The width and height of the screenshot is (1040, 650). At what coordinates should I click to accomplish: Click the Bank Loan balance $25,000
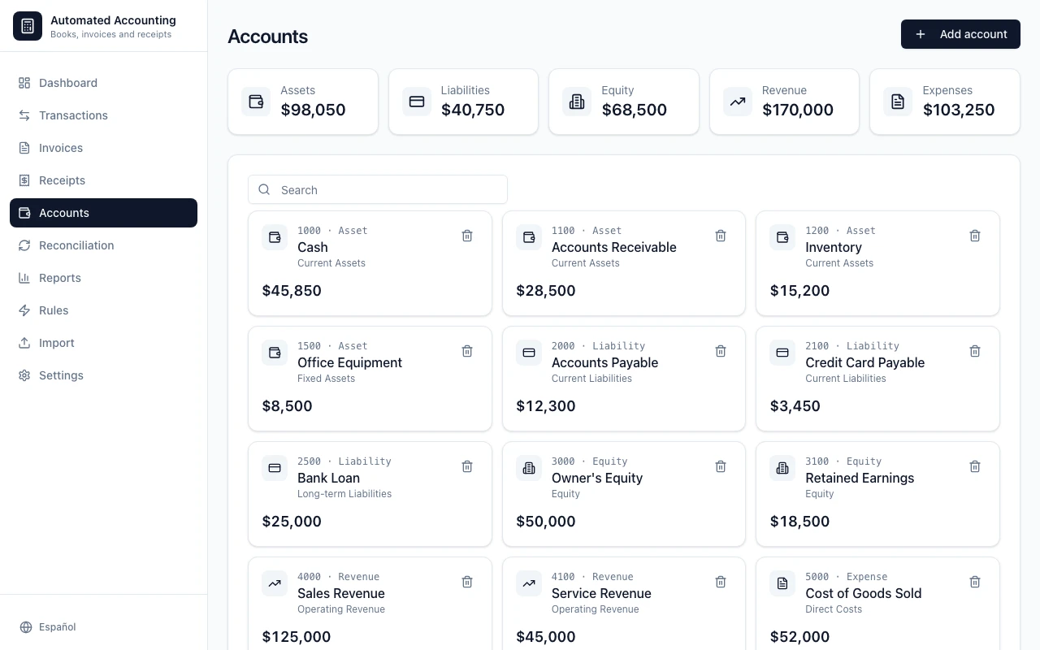(x=292, y=522)
